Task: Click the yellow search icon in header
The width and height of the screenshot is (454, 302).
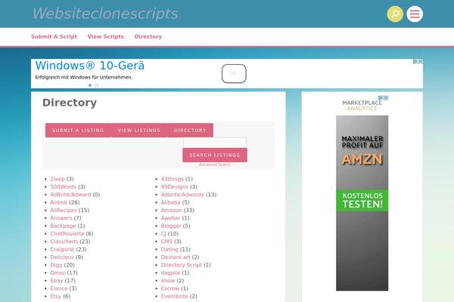Action: coord(395,14)
